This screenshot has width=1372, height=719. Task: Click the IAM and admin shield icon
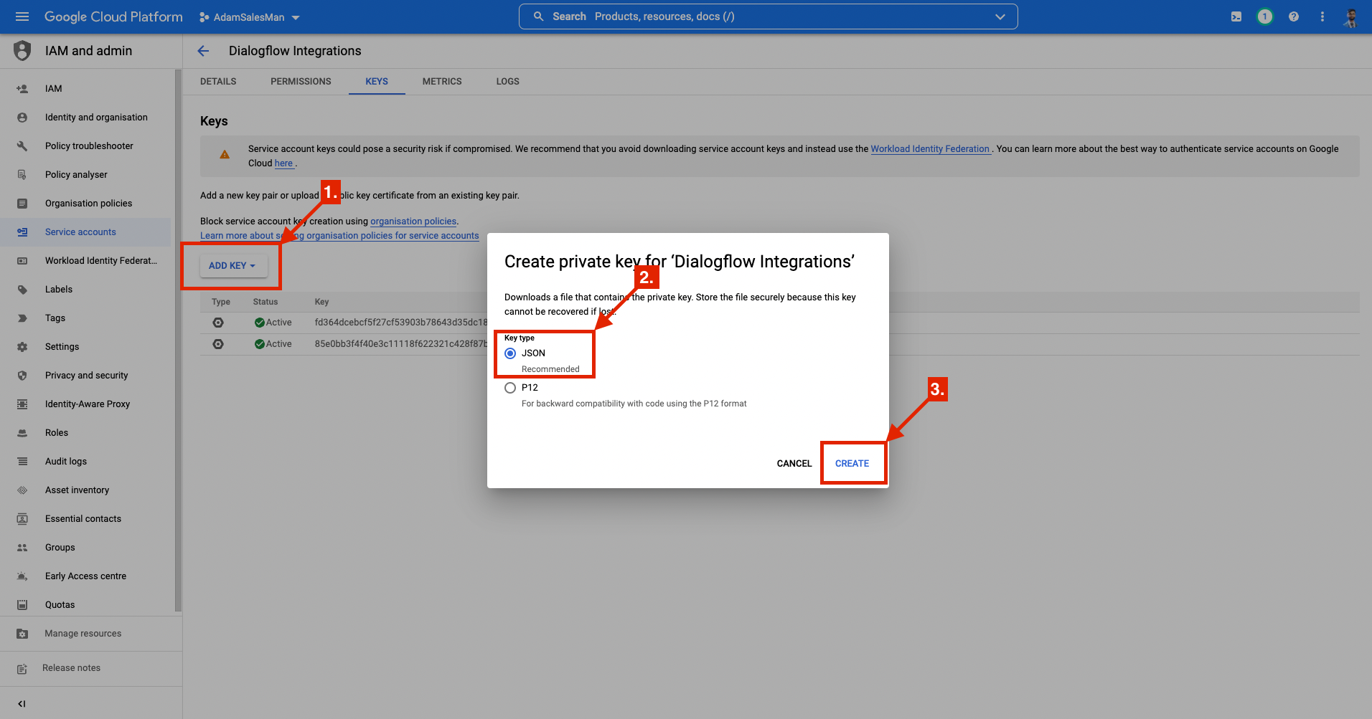pyautogui.click(x=22, y=51)
